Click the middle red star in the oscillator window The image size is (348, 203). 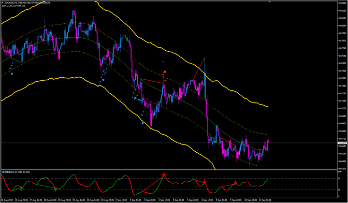coord(205,182)
